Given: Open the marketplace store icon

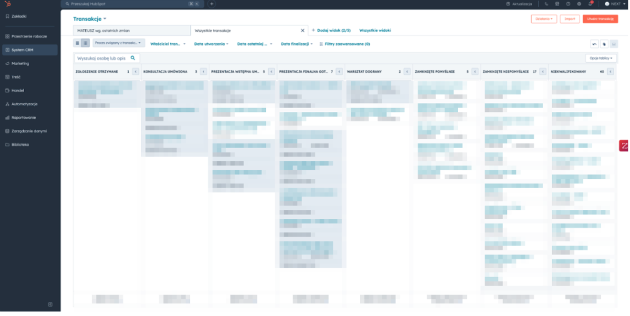Looking at the screenshot, I should point(557,4).
